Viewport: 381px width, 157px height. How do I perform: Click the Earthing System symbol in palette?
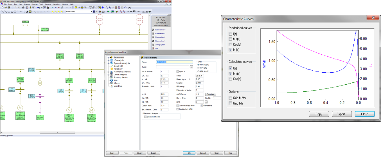coord(153,45)
